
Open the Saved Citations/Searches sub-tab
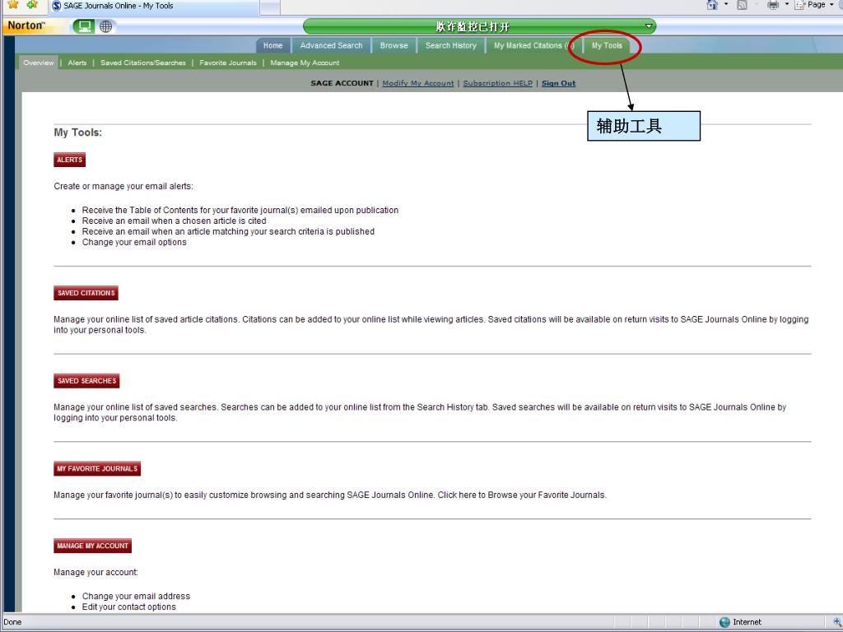(x=143, y=63)
